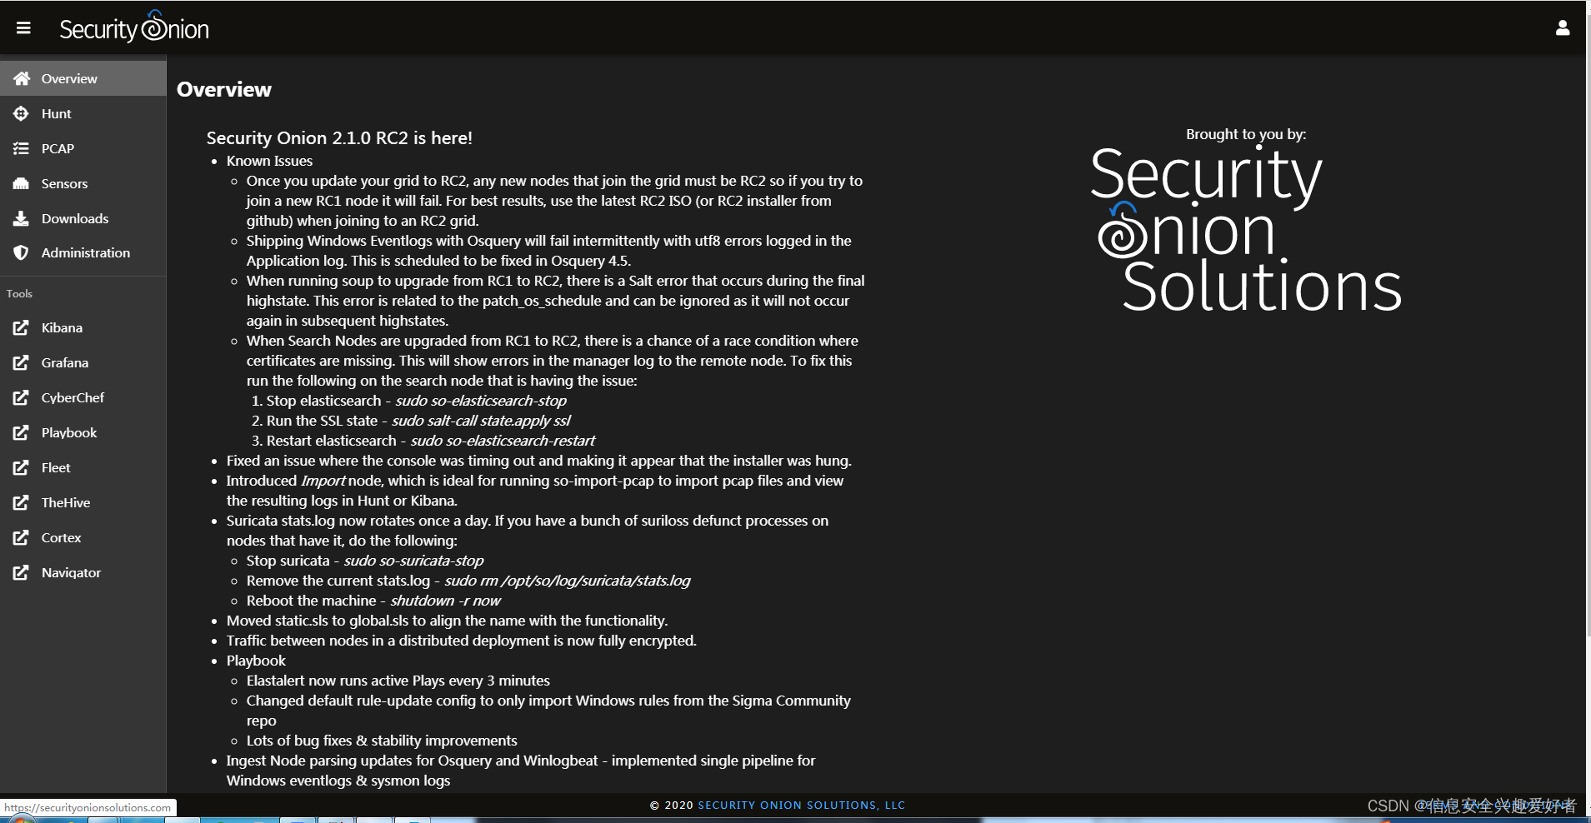Click the Overview page title
Image resolution: width=1591 pixels, height=823 pixels.
[x=224, y=89]
